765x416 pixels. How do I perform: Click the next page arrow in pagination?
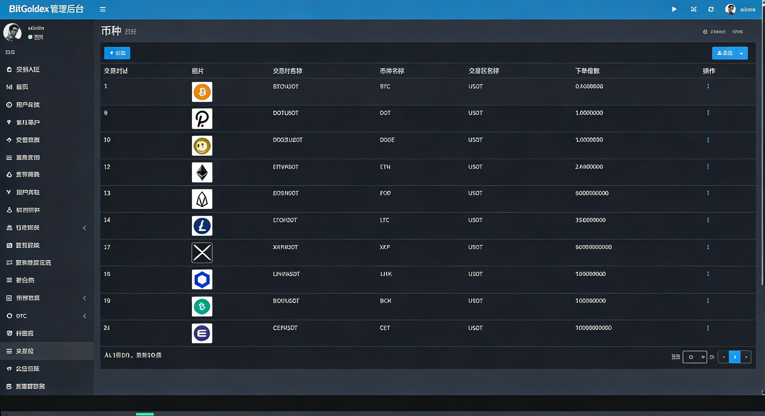(x=746, y=357)
